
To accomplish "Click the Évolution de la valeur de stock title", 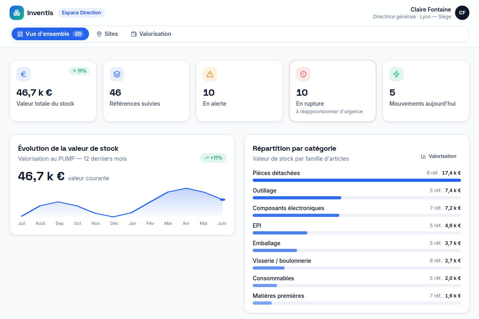I will coord(68,148).
